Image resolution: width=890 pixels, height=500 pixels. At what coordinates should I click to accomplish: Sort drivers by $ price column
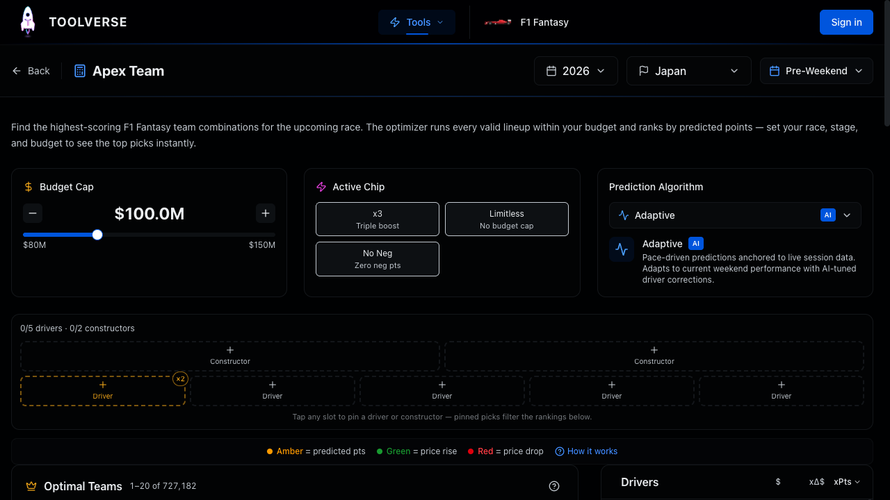[778, 482]
